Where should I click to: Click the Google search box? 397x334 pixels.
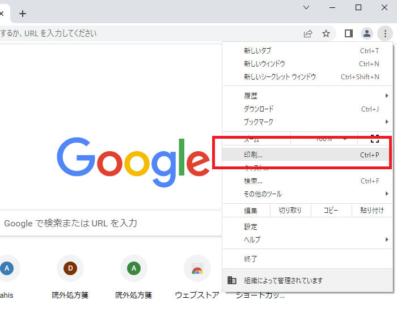point(111,224)
